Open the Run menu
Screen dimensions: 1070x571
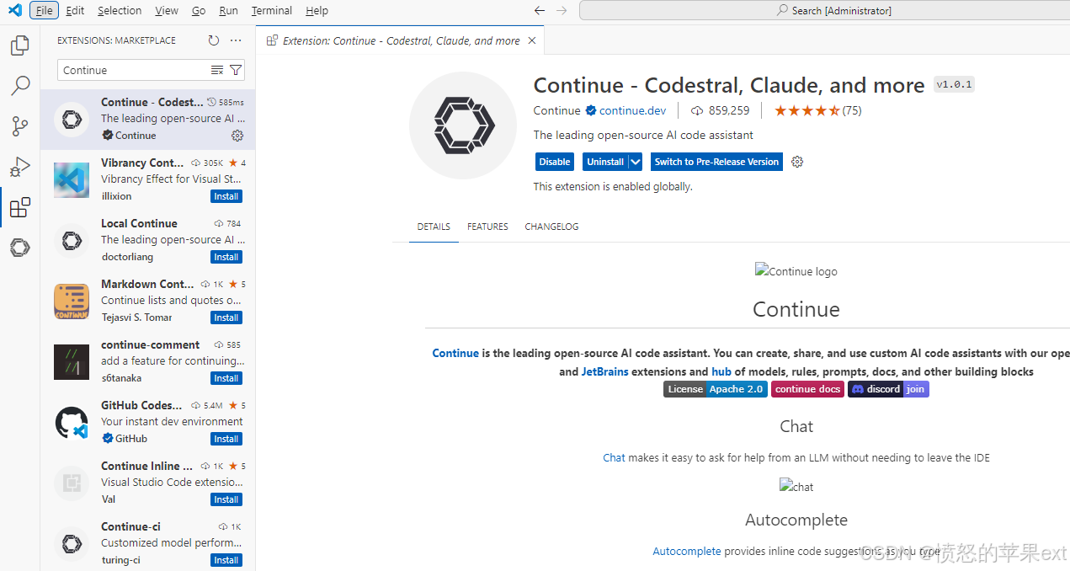pyautogui.click(x=228, y=10)
